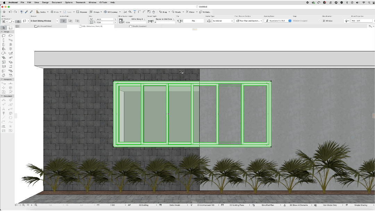Open the Grid dropdown arrow

(60, 12)
